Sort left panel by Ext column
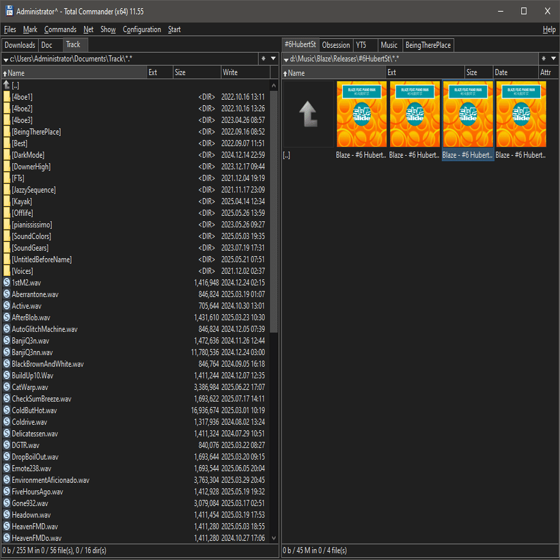The width and height of the screenshot is (560, 560). click(x=160, y=72)
